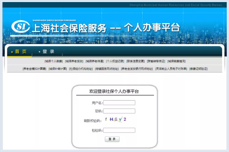Open the 跨省转移凭证 link
Viewport: 229px width, 152px height.
point(156,61)
